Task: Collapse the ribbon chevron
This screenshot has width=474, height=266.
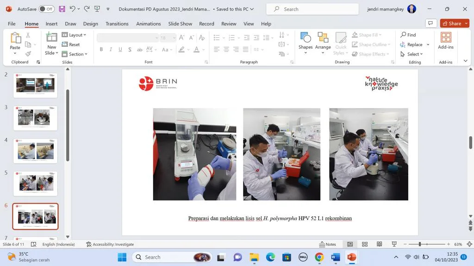Action: coord(465,61)
